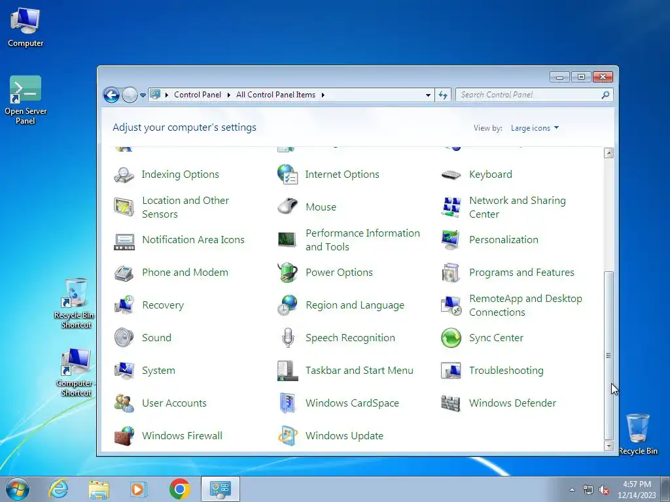Click the Troubleshooting icon
The width and height of the screenshot is (670, 502).
451,371
